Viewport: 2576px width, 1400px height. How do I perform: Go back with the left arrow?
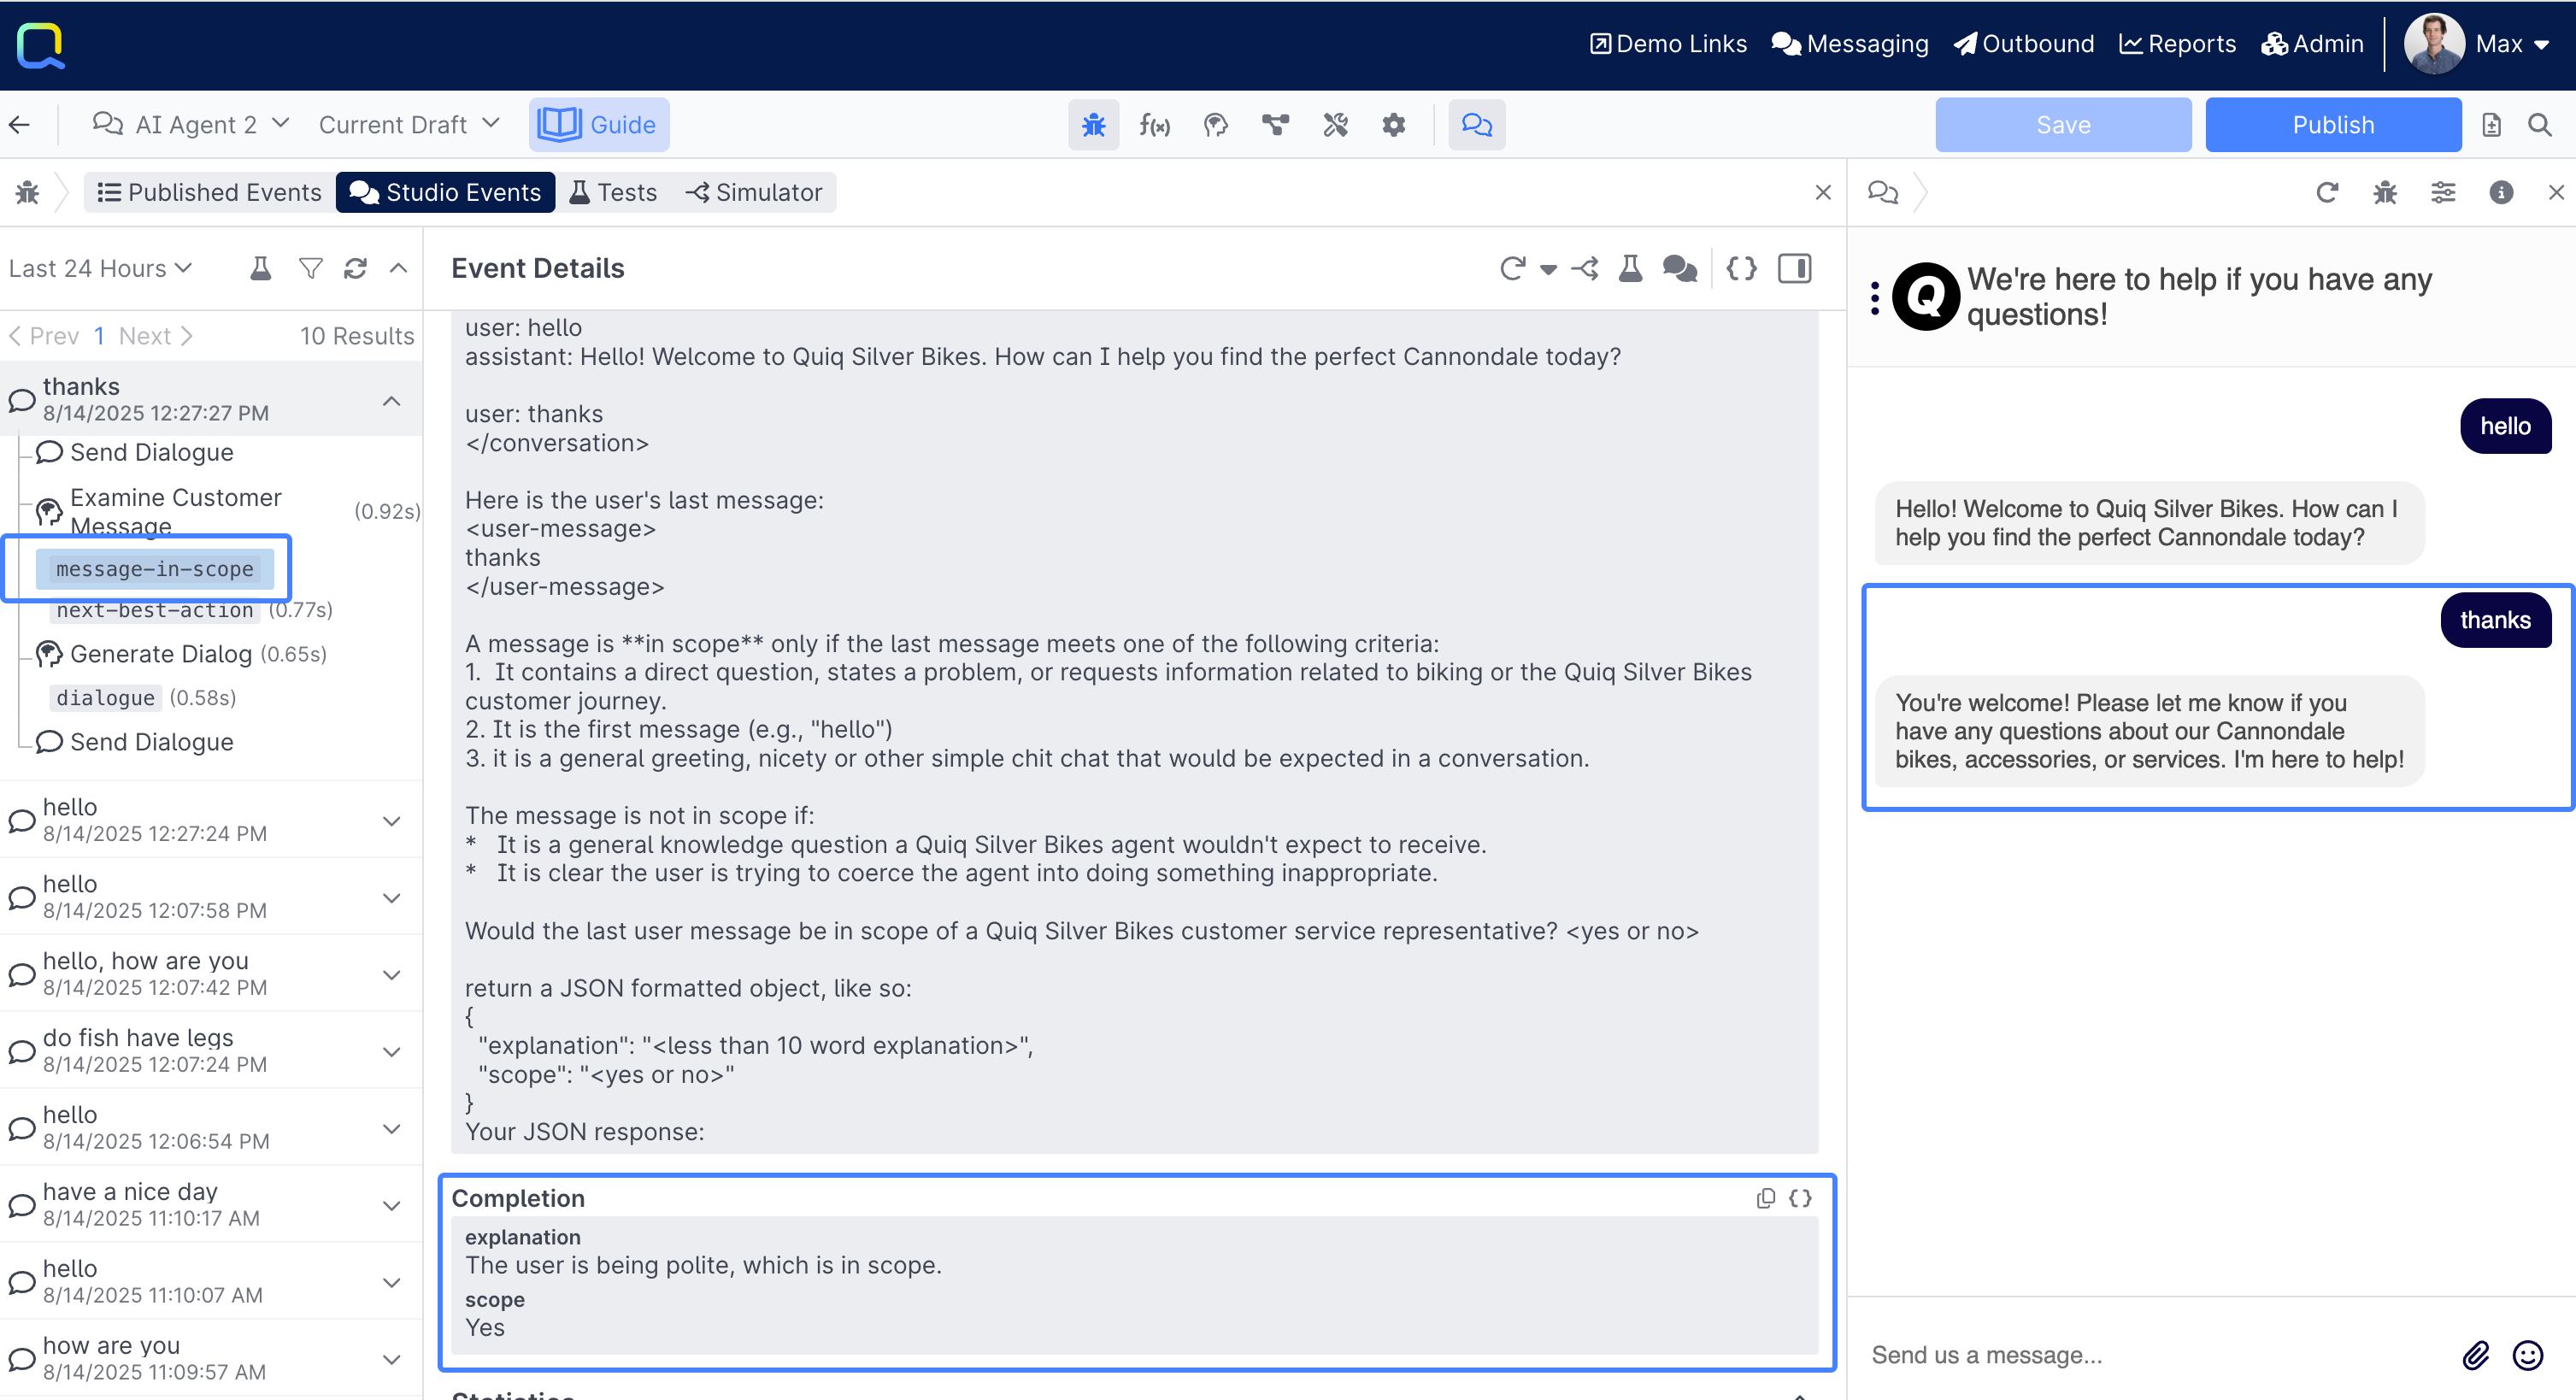pos(20,125)
